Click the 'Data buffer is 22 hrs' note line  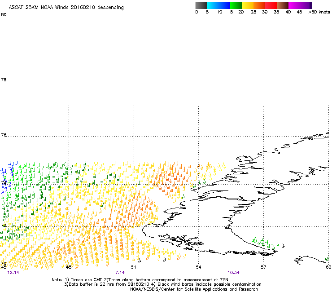pyautogui.click(x=162, y=284)
